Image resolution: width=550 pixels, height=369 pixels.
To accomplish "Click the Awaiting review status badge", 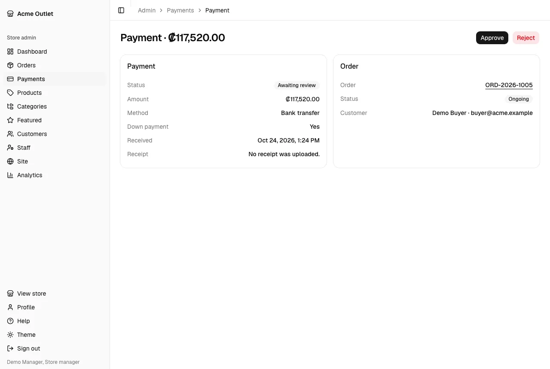I will (297, 85).
